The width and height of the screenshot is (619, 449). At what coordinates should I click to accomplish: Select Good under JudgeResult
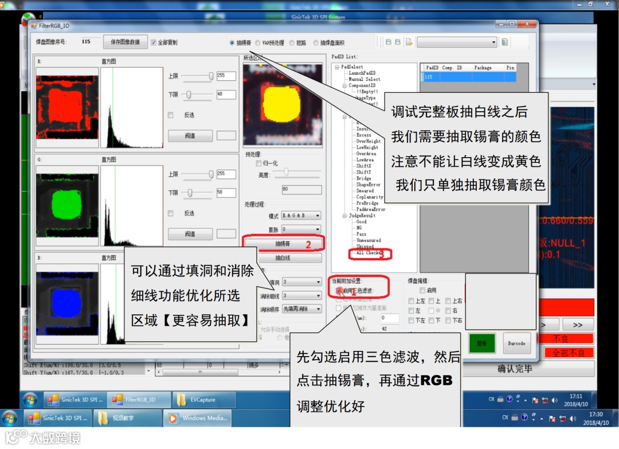tap(361, 222)
